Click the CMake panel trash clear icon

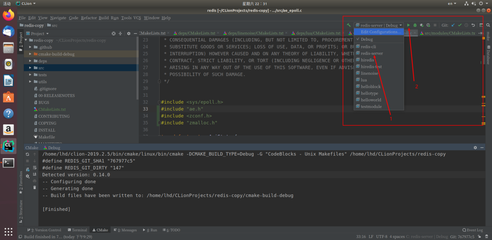pos(35,187)
